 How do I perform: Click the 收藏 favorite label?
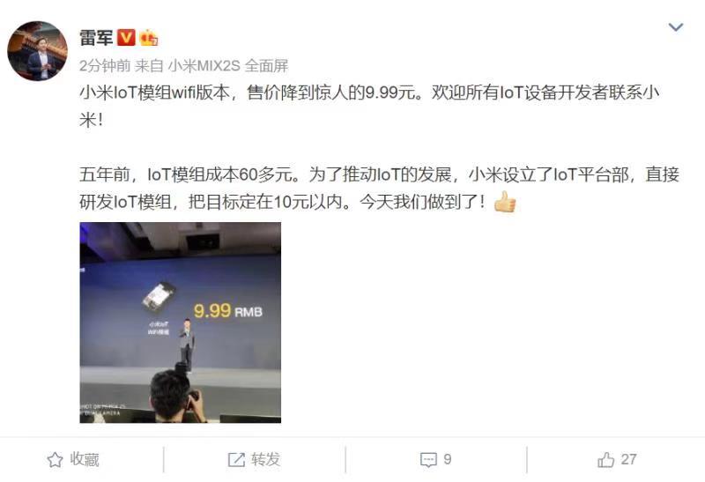pos(85,459)
